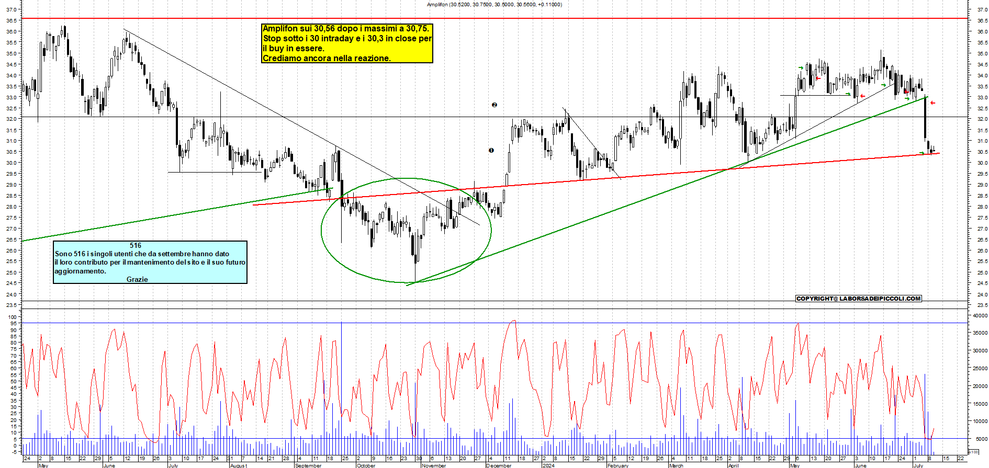The width and height of the screenshot is (989, 468).
Task: Click the 100 oscillator scale value
Action: coord(12,317)
